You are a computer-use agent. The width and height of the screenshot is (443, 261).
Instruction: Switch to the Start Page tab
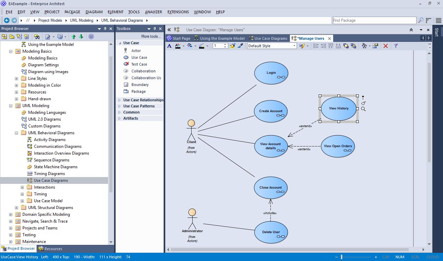[x=179, y=38]
